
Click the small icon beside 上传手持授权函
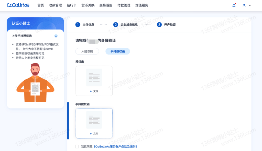tap(56, 36)
